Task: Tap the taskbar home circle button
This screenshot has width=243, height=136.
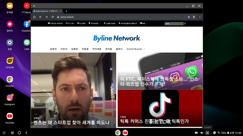Action: pos(19,133)
